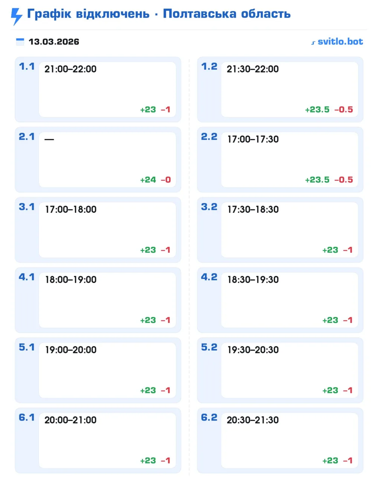Open the svitlo.bot link
The image size is (378, 486).
coord(340,41)
